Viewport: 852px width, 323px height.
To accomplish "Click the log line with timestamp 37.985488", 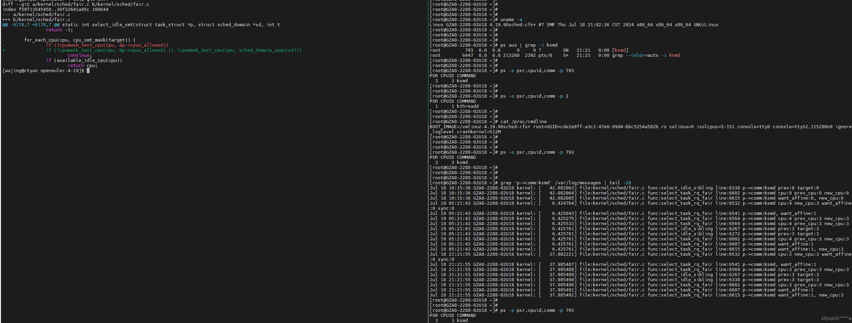I will coord(639,270).
